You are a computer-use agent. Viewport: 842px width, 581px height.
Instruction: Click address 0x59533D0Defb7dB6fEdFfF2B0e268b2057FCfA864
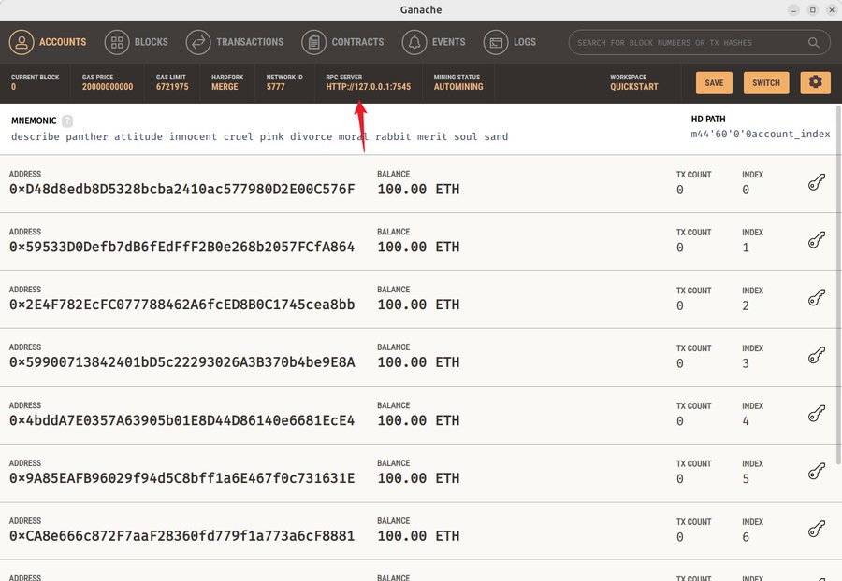point(182,248)
